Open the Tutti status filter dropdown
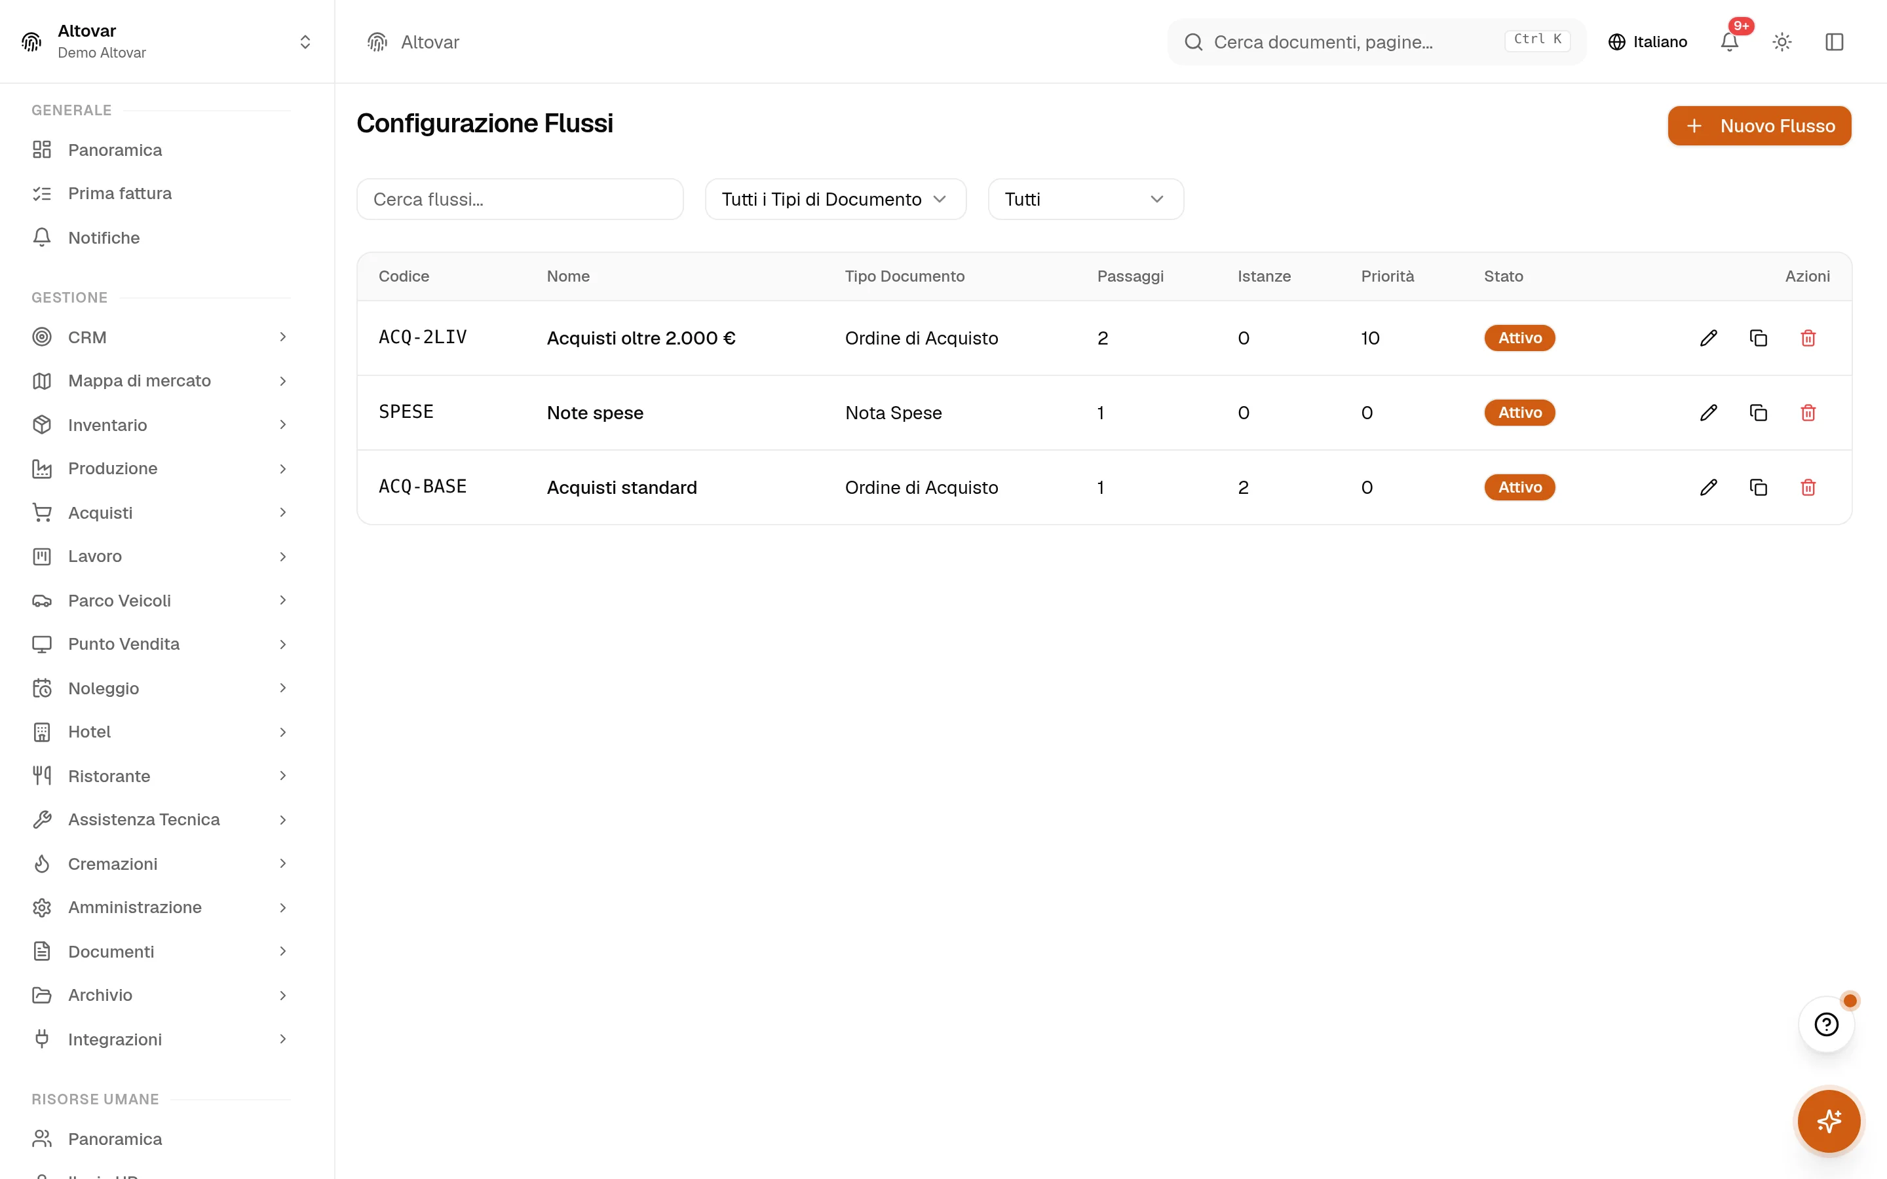 coord(1086,200)
